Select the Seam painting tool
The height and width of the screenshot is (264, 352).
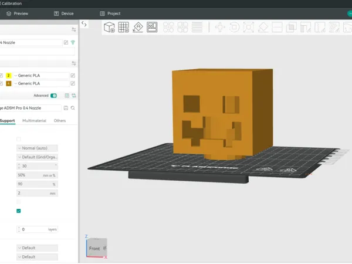tap(320, 27)
